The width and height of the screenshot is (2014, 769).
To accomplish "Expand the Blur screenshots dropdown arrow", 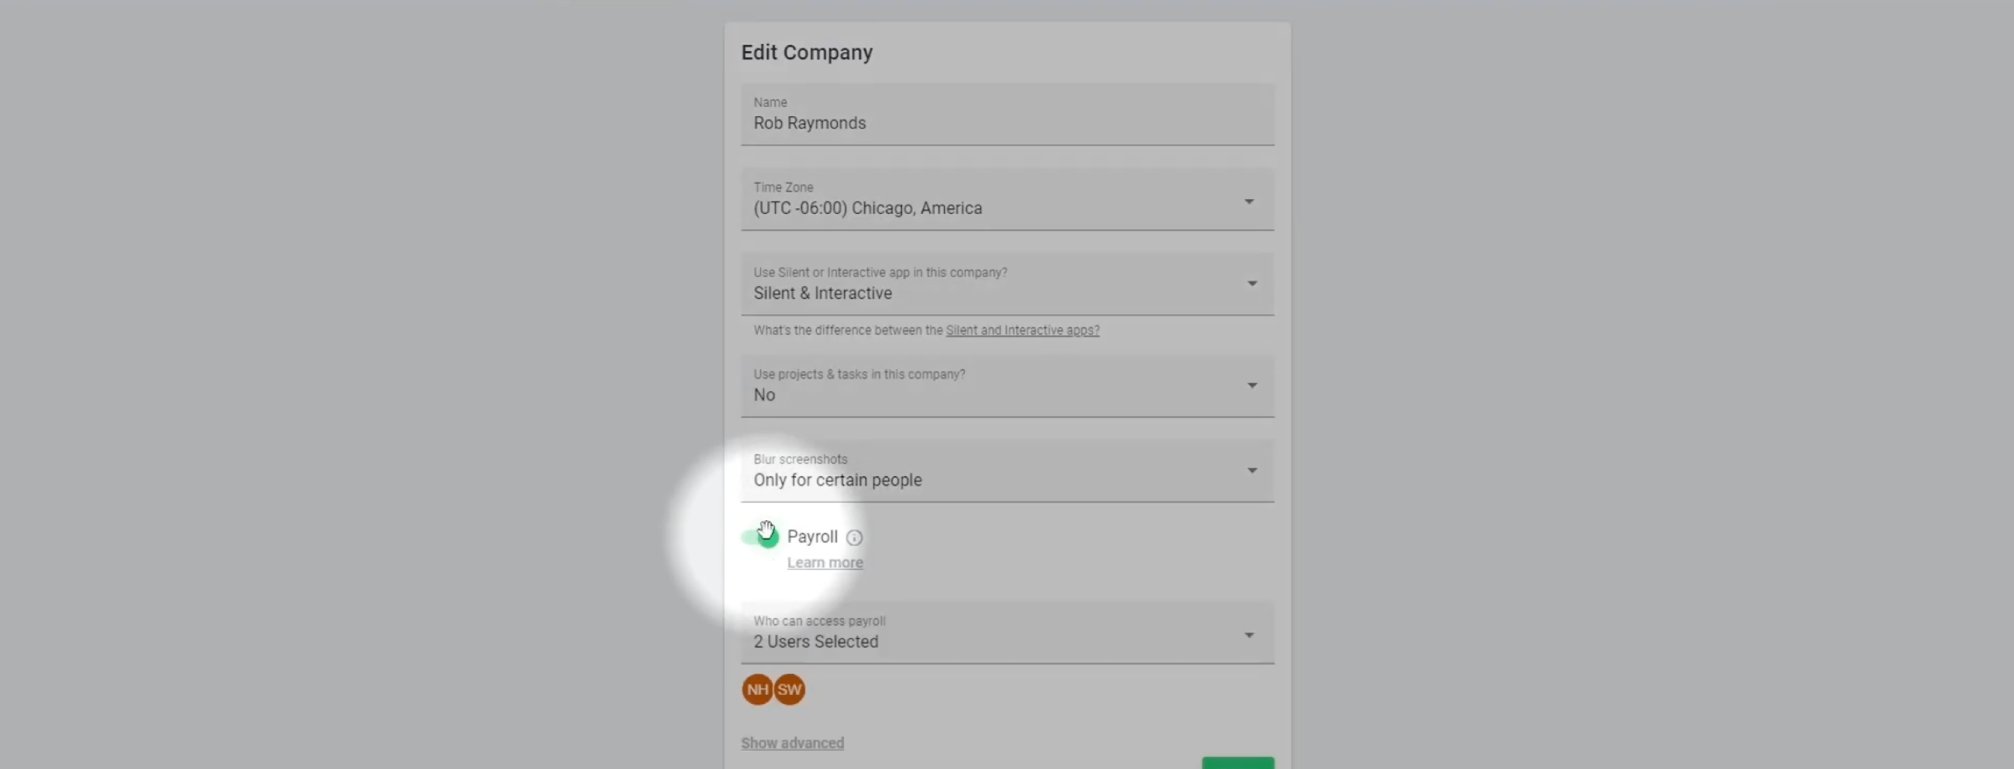I will coord(1252,470).
